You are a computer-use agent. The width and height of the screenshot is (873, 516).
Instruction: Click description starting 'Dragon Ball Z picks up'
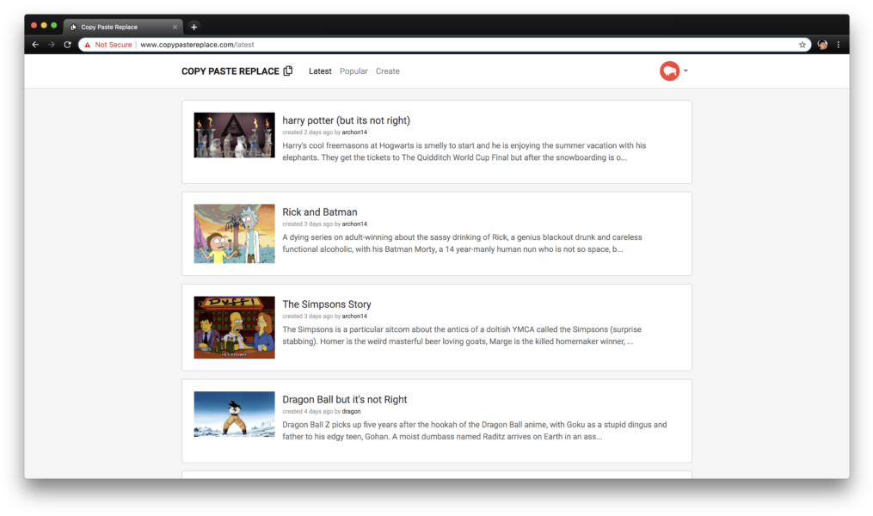pos(475,430)
